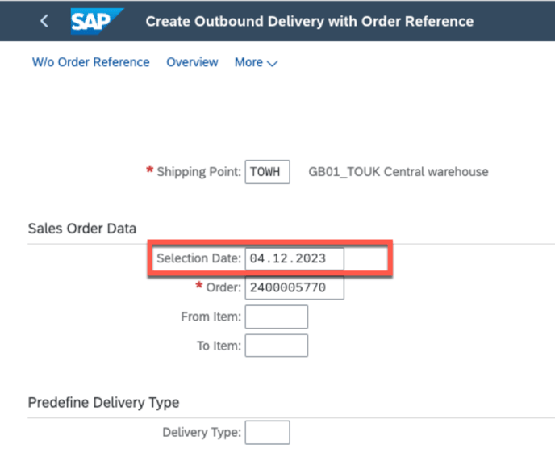Click the GB01_TOUK Central warehouse description
555x457 pixels.
(x=399, y=172)
